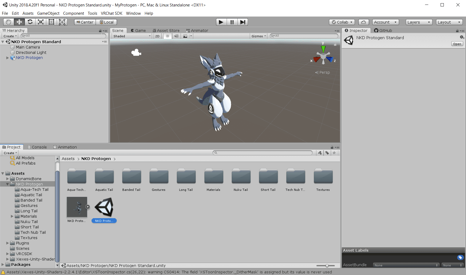Screen dimensions: 466x275
Task: Toggle scene audio in Scene view
Action: click(176, 36)
